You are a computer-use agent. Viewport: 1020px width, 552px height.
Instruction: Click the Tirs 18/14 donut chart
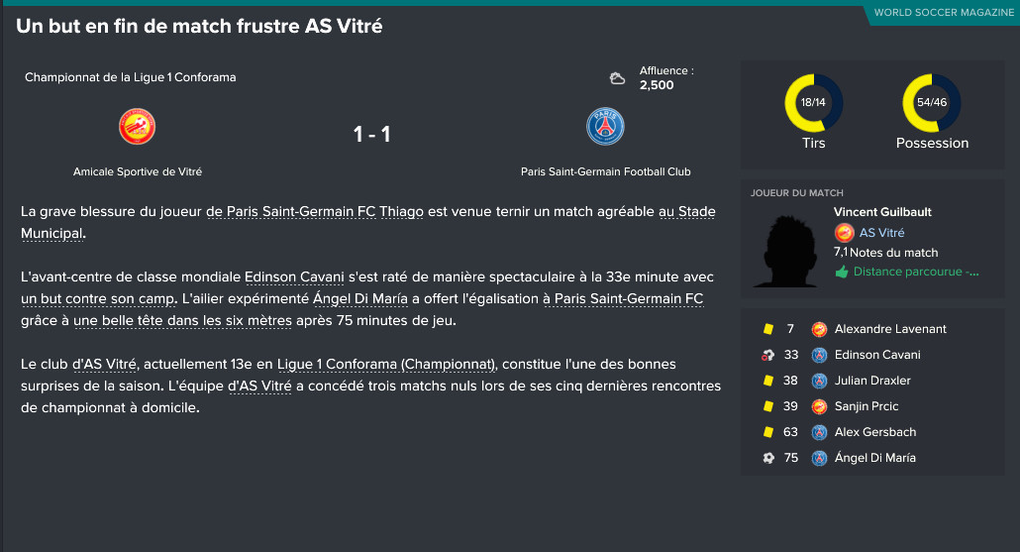(x=813, y=103)
